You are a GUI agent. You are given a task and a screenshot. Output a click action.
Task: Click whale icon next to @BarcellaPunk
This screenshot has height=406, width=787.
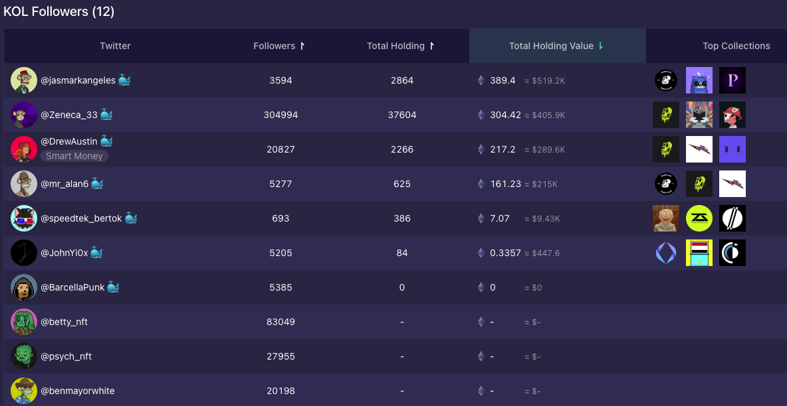click(x=114, y=288)
